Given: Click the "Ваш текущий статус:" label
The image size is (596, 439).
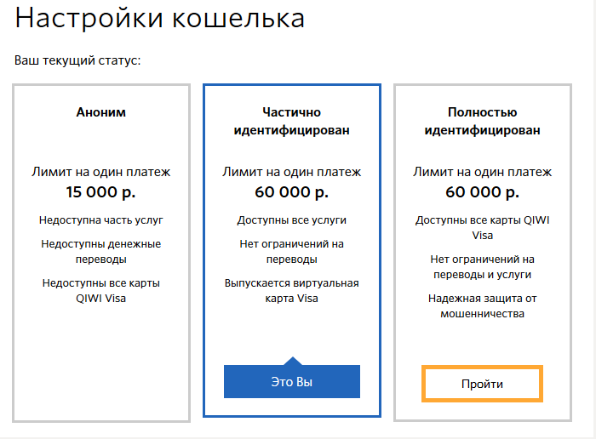Looking at the screenshot, I should (x=77, y=61).
